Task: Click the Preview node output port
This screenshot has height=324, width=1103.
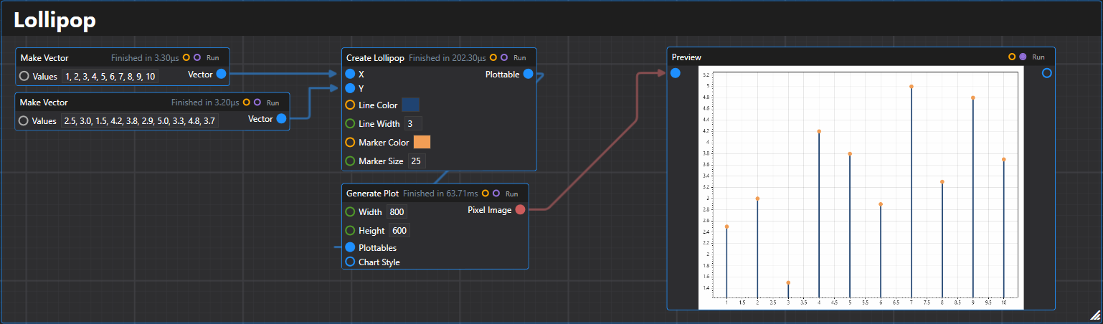Action: (x=1046, y=73)
